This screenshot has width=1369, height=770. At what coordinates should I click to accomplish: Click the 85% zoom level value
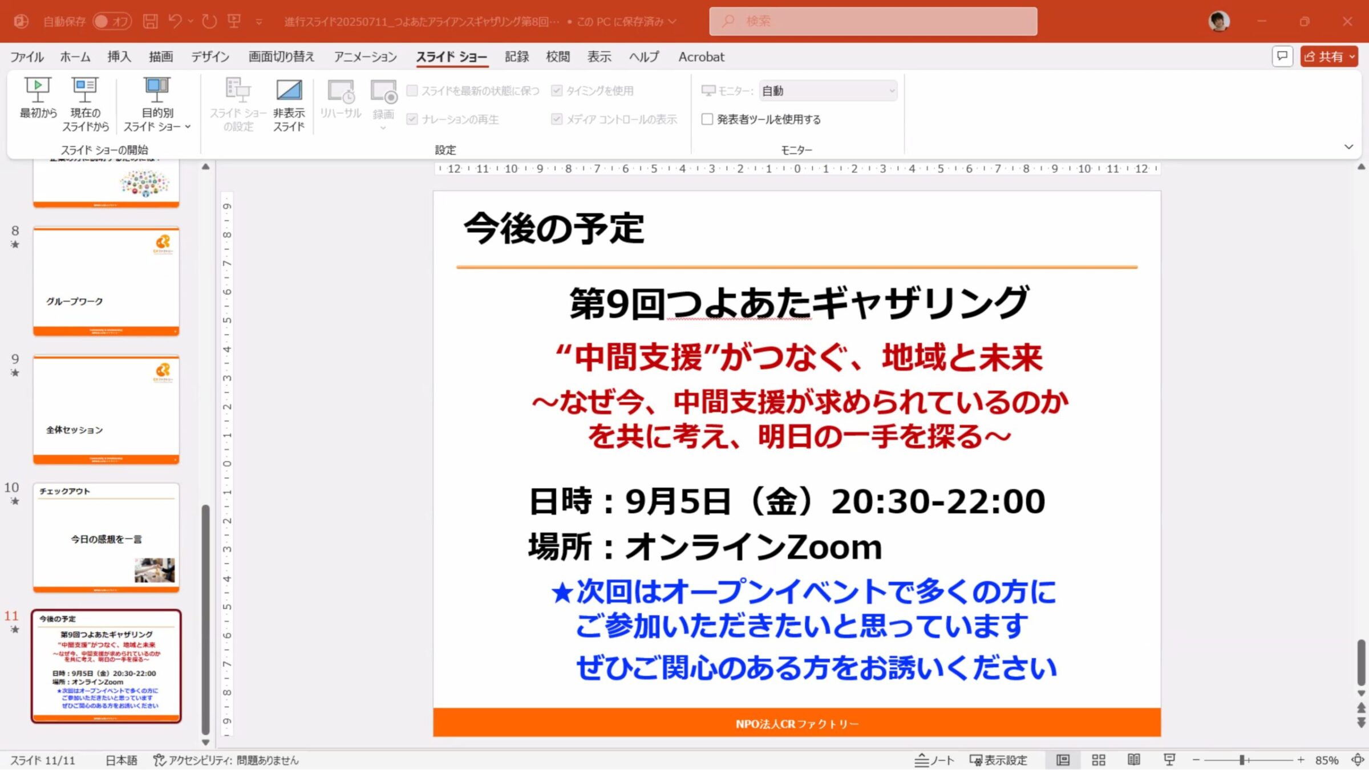[x=1327, y=760]
